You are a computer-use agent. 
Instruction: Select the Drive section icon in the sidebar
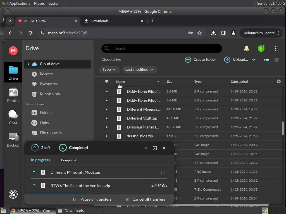[x=13, y=72]
